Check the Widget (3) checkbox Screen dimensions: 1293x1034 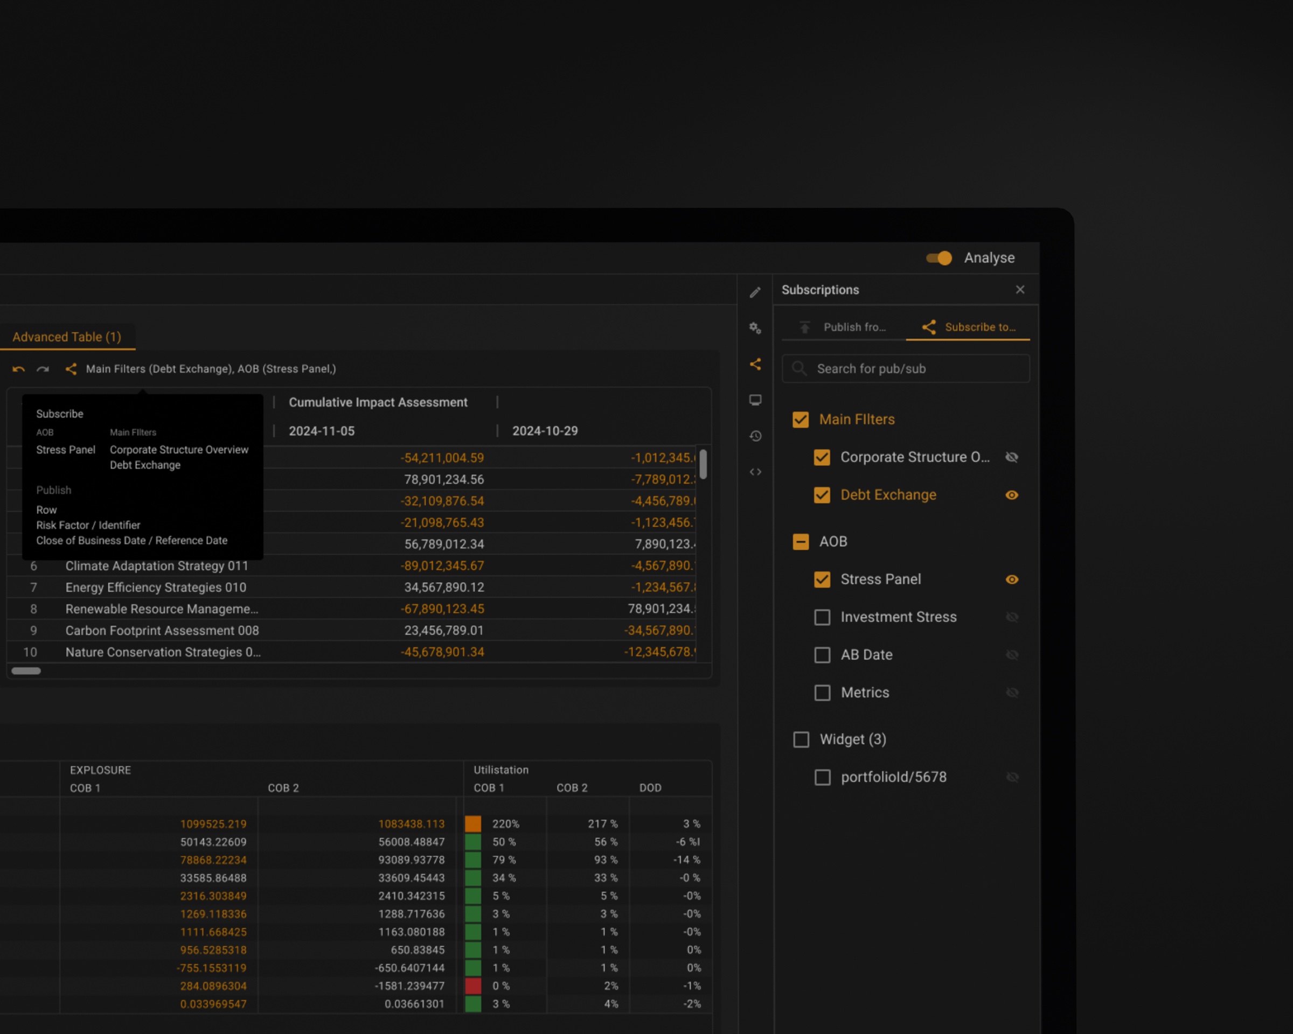[x=801, y=739]
